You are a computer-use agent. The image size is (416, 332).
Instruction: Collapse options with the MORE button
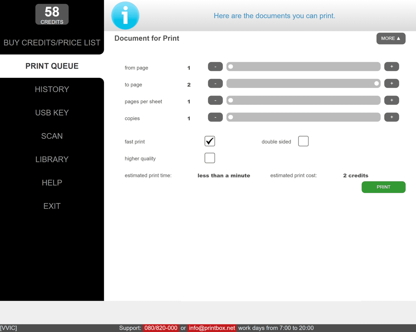click(391, 38)
